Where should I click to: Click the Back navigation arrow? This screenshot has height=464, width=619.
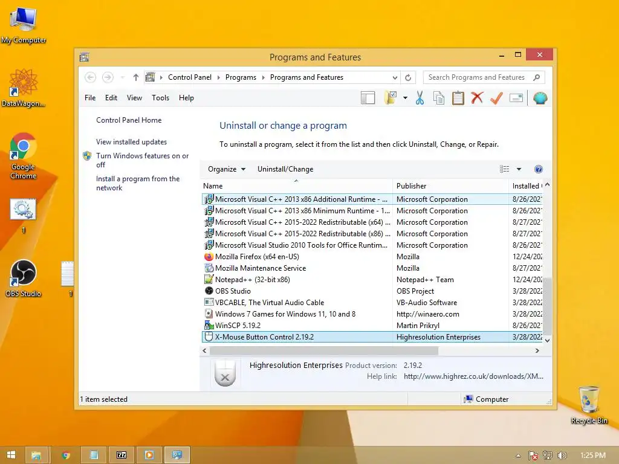click(91, 77)
